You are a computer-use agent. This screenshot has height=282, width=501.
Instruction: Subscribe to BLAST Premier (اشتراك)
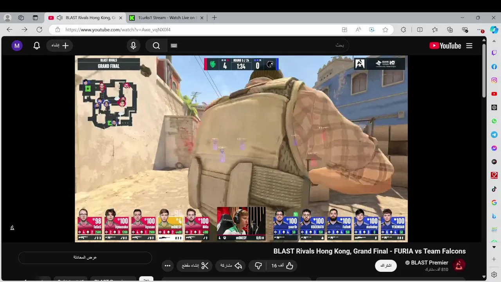point(386,266)
